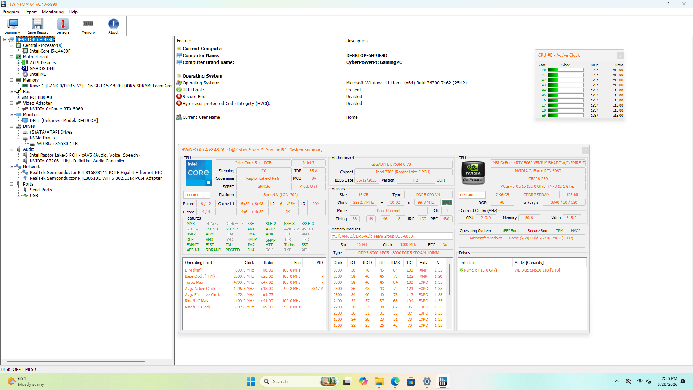Open the Help menu
This screenshot has height=390, width=693.
[73, 12]
